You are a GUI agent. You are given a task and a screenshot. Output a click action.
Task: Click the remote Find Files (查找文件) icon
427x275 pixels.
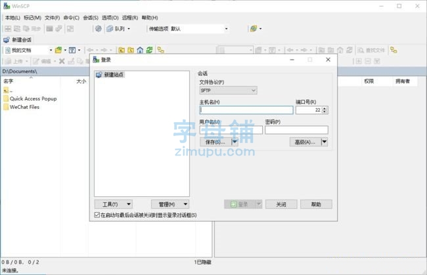[361, 50]
